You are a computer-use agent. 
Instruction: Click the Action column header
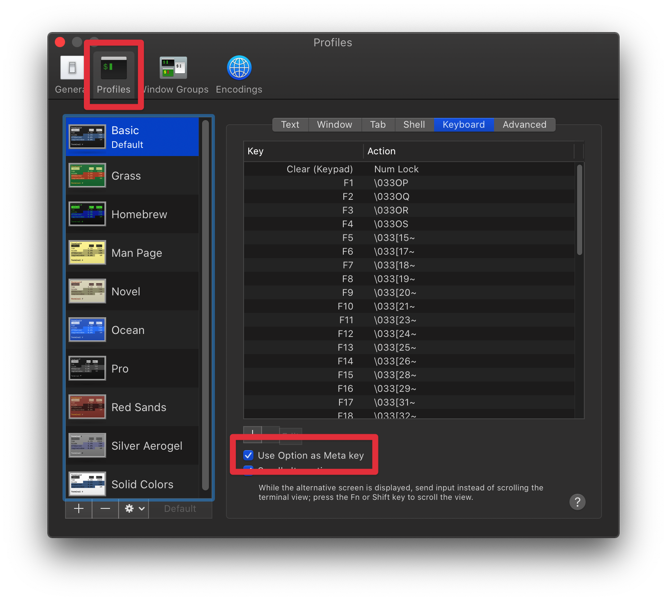(x=469, y=151)
